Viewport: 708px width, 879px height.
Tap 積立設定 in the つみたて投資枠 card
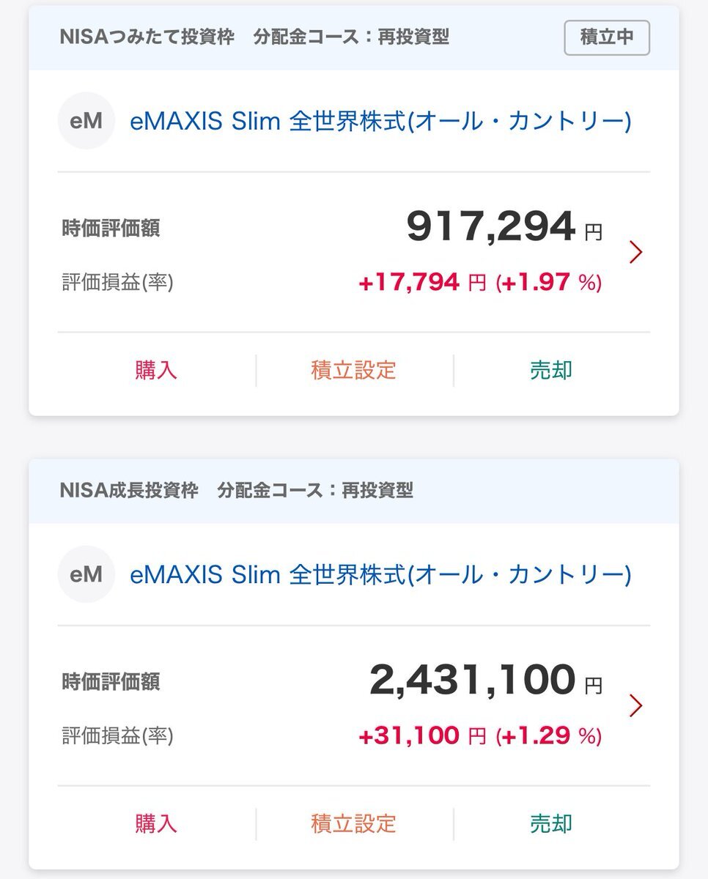pos(354,371)
